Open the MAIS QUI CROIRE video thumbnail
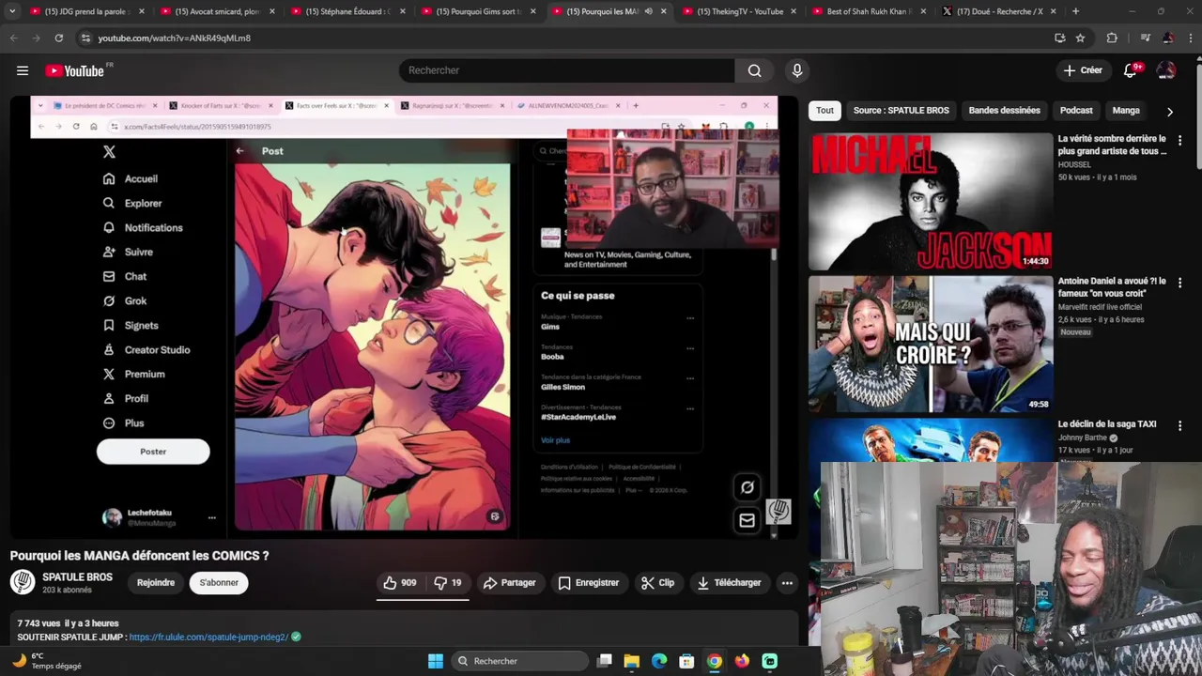The image size is (1202, 676). coord(931,345)
